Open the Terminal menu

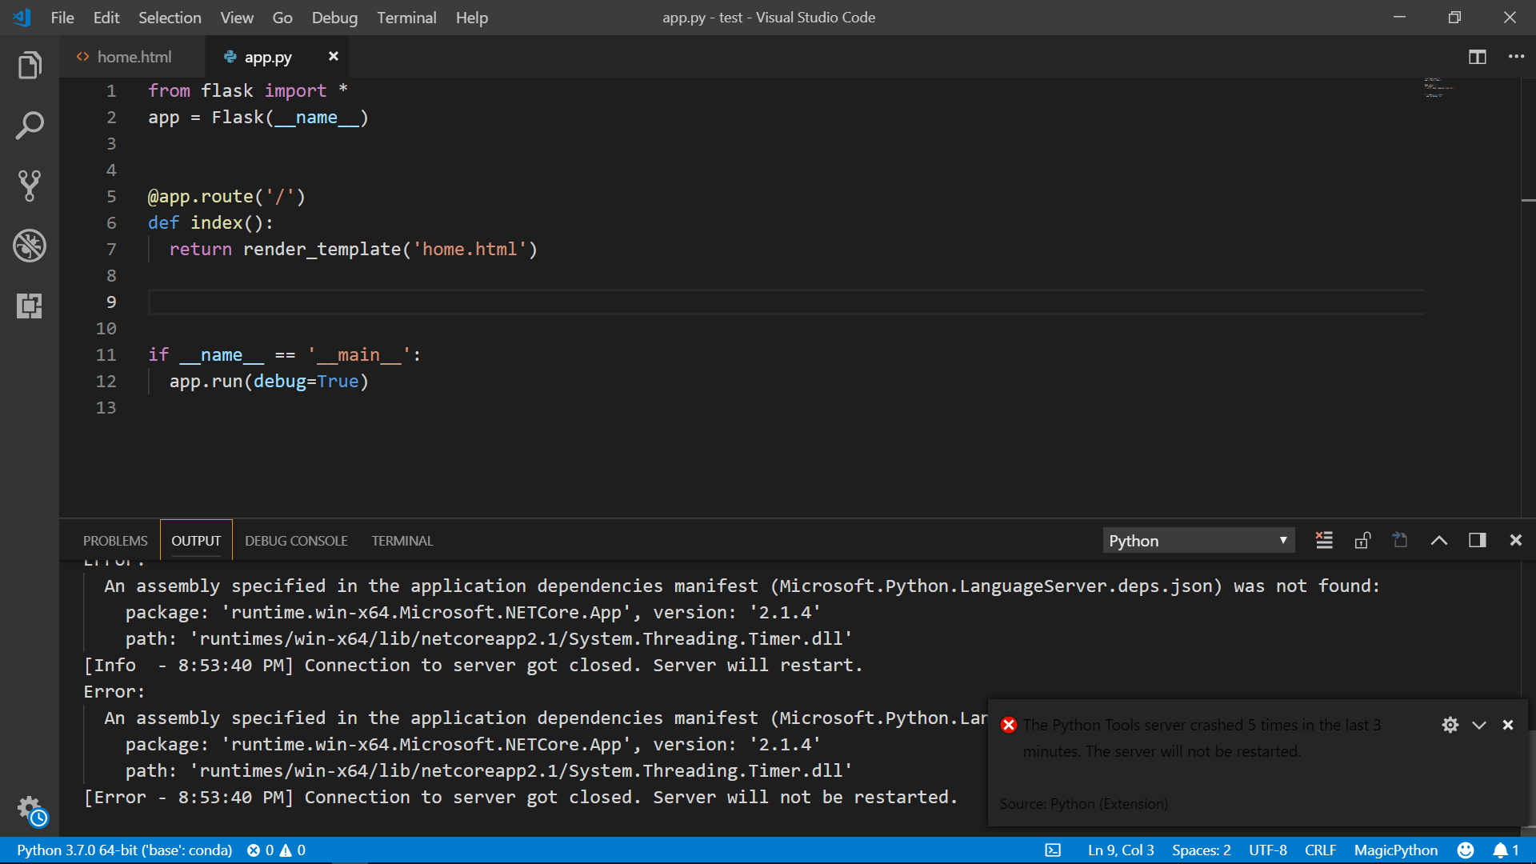tap(406, 17)
